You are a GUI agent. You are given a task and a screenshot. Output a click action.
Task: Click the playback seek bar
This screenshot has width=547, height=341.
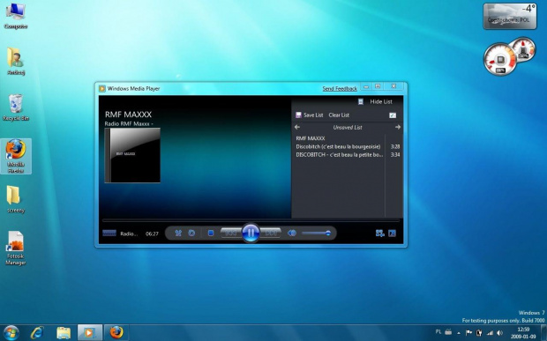tap(251, 220)
